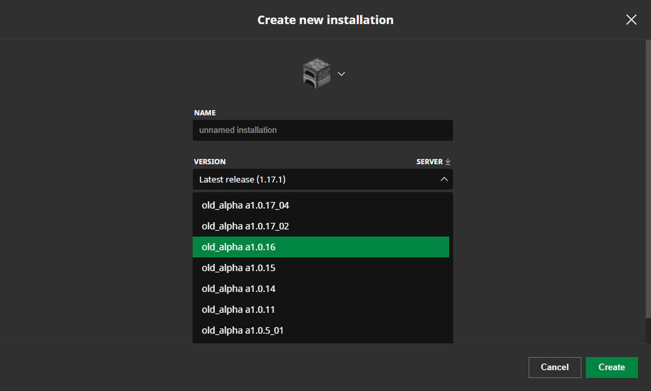Viewport: 651px width, 391px height.
Task: Pick old_alpha a1.0.15 from the versions
Action: coord(238,268)
